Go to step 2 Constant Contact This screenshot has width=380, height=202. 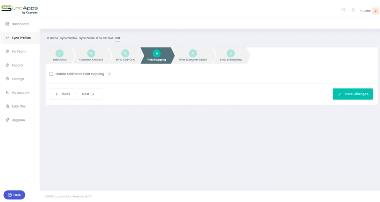pyautogui.click(x=91, y=56)
